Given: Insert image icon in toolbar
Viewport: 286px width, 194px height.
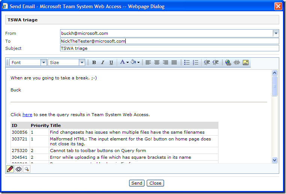Looking at the screenshot, I should (x=245, y=63).
